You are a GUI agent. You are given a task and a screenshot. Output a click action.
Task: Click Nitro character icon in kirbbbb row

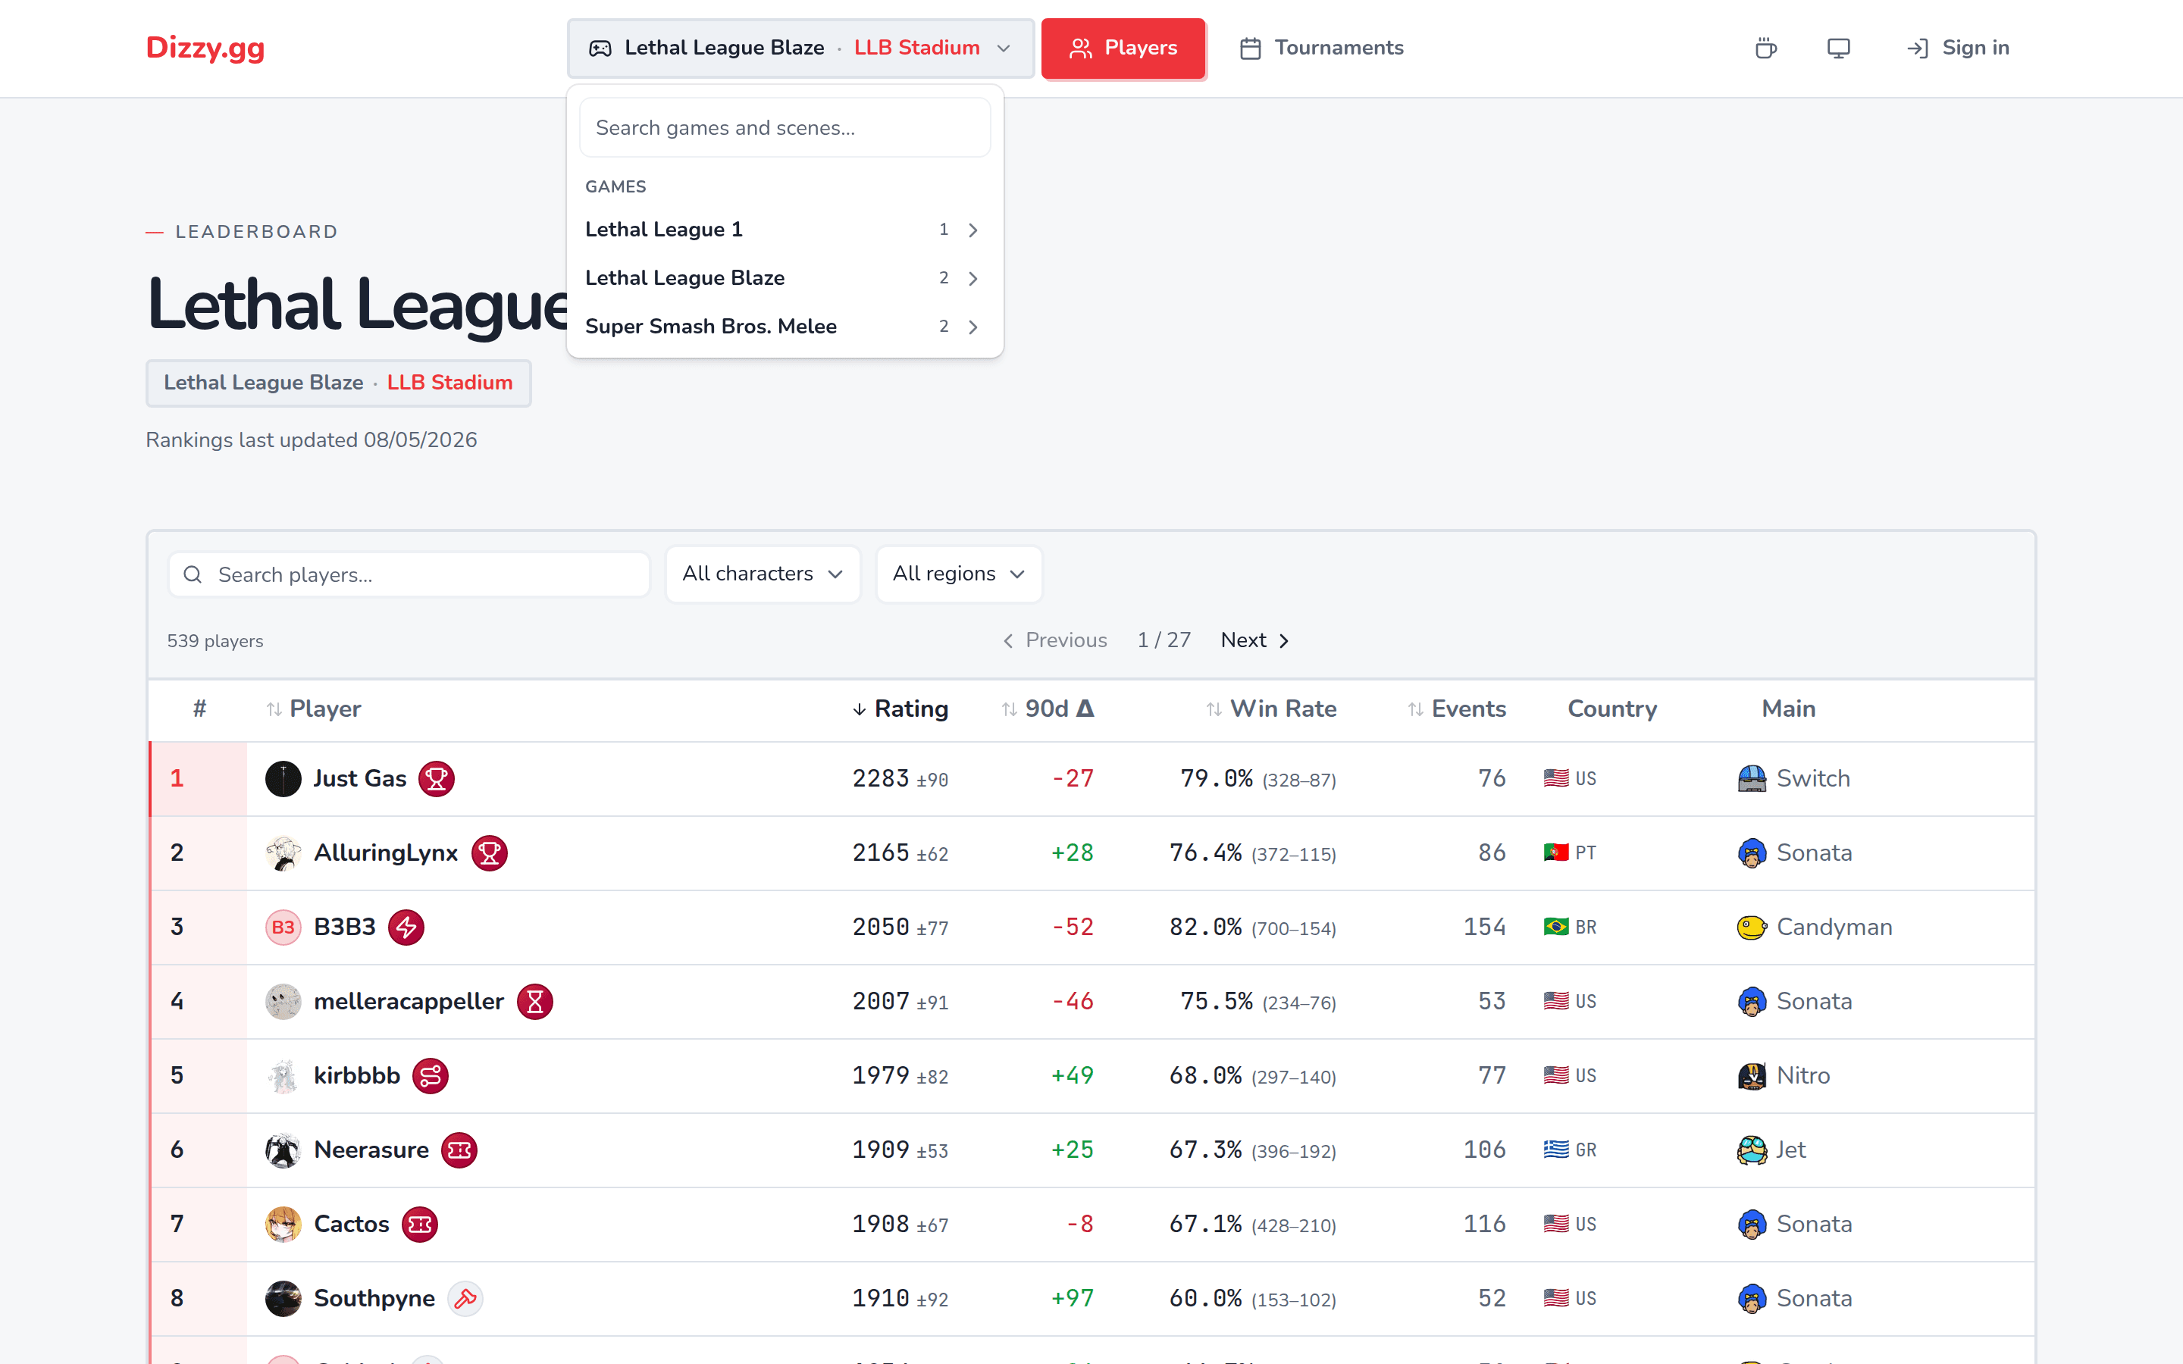(x=1752, y=1075)
